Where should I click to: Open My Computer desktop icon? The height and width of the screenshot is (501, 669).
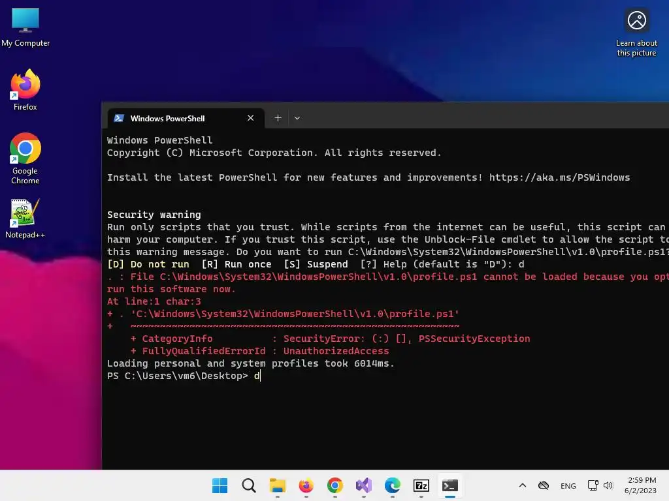point(25,26)
